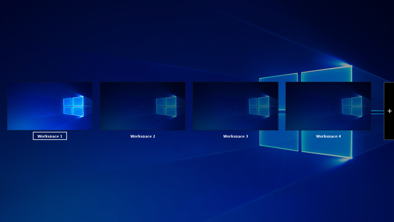
Task: Click the Workspace 2 label to rename it
Action: pyautogui.click(x=142, y=136)
